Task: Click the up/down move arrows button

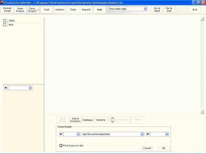Action: click(112, 120)
